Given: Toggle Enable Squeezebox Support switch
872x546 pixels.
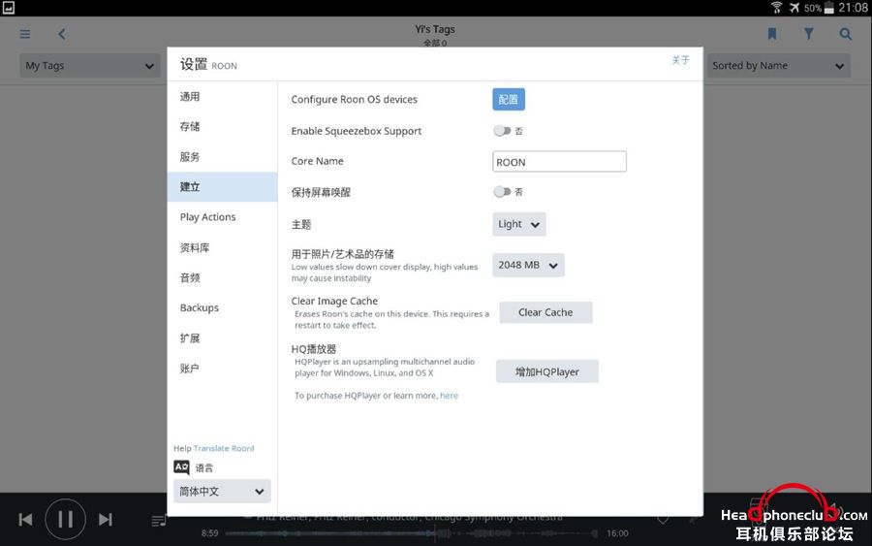Looking at the screenshot, I should pyautogui.click(x=502, y=131).
